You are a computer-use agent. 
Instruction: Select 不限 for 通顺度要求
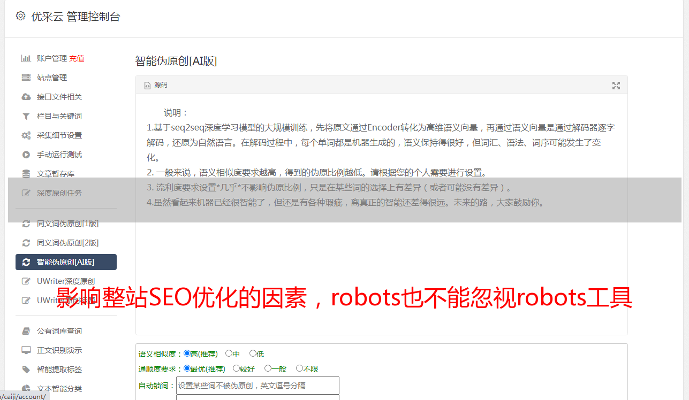tap(299, 368)
